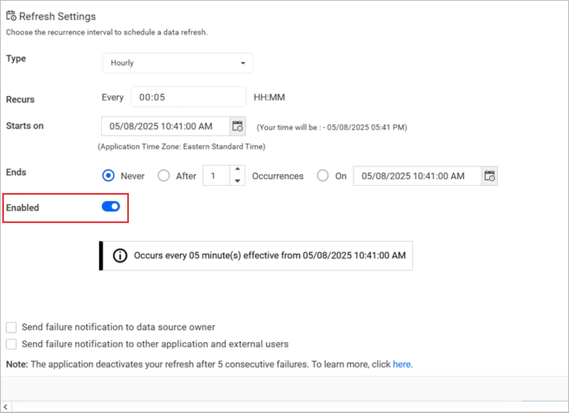Click the back chevron at the bottom left

pyautogui.click(x=5, y=406)
